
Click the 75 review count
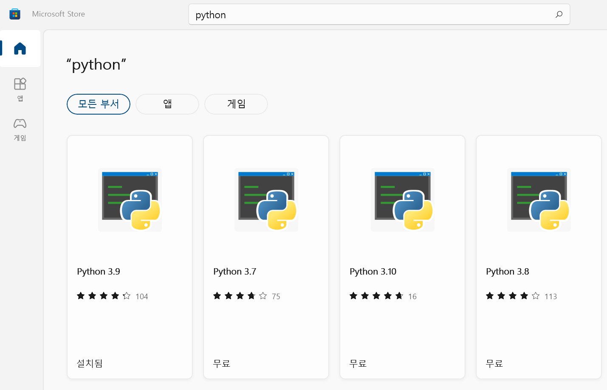tap(276, 296)
